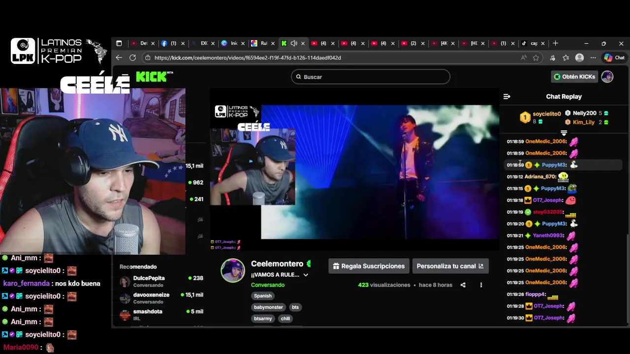Screen dimensions: 630x354
Task: View site information lock icon
Action: click(x=148, y=58)
